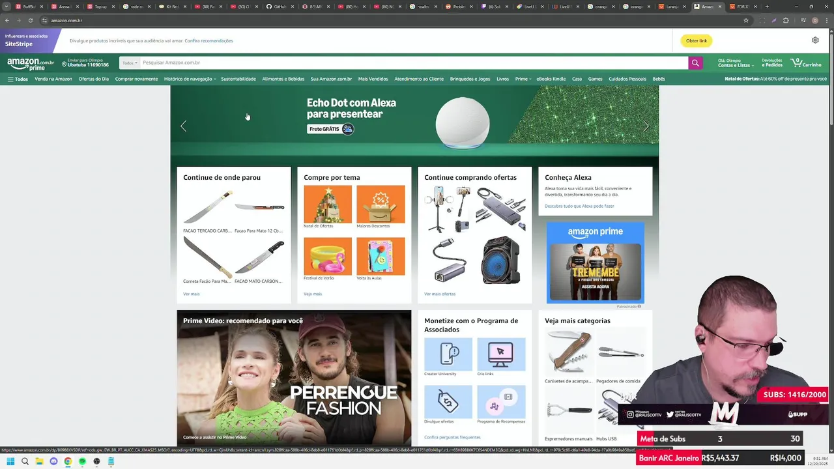The height and width of the screenshot is (469, 834).
Task: Open the Espremedores manuais category thumbnail
Action: (x=569, y=411)
